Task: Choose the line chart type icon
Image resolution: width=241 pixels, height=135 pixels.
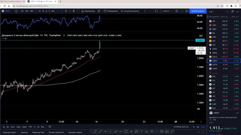Action: 70,11
